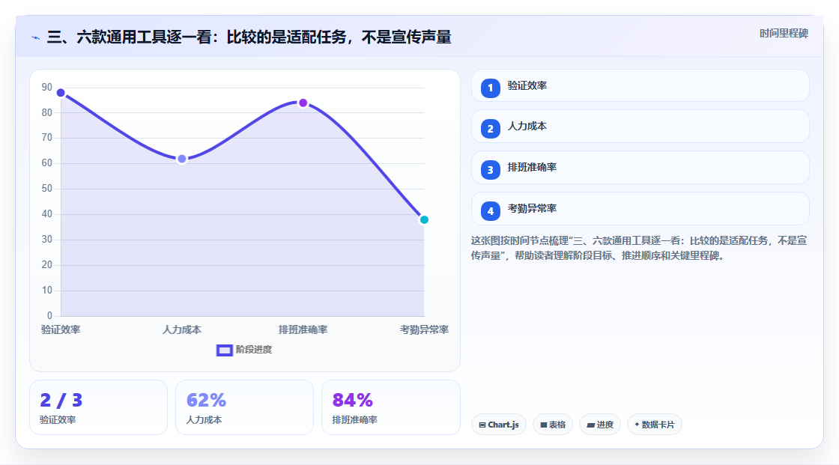Click the y-axis value 90
The height and width of the screenshot is (465, 839).
pos(47,87)
